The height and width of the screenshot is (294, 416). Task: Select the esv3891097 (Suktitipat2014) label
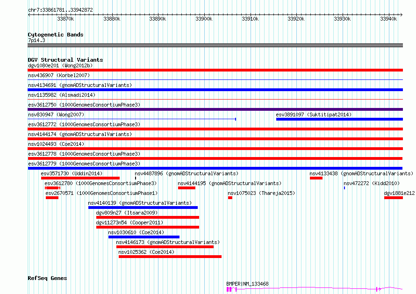pos(314,115)
